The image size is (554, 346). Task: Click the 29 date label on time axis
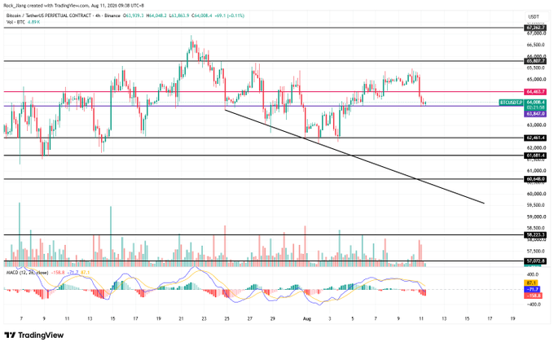tap(273, 319)
